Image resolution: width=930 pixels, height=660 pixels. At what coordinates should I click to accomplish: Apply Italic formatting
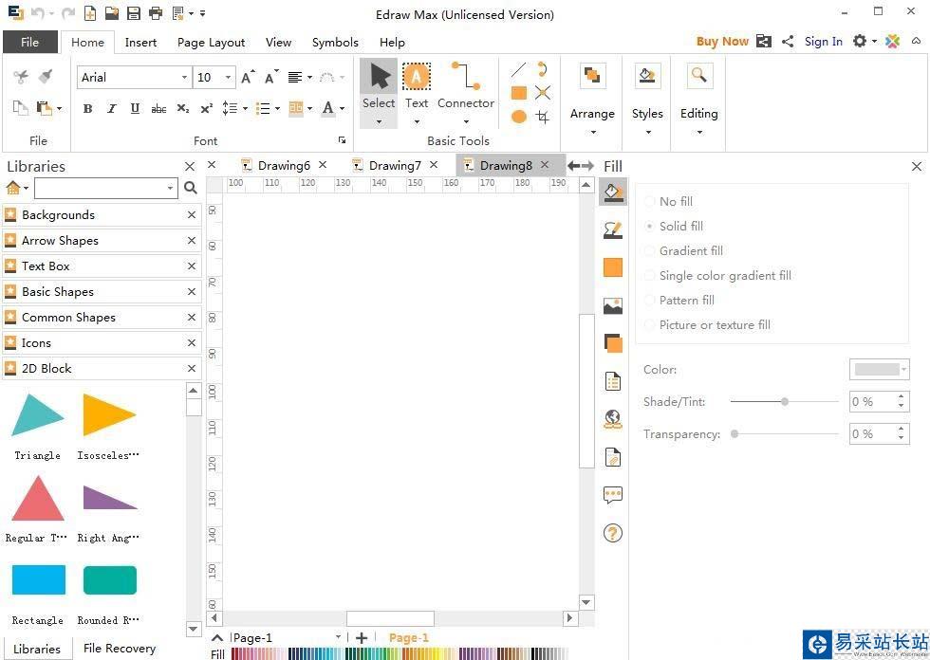click(x=112, y=108)
